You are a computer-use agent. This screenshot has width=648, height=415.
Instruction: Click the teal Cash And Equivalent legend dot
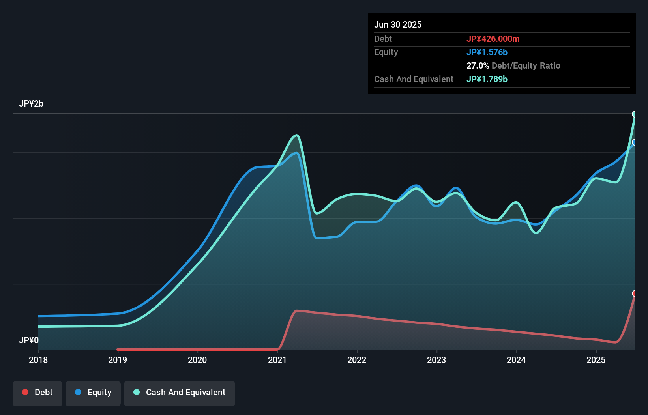136,392
